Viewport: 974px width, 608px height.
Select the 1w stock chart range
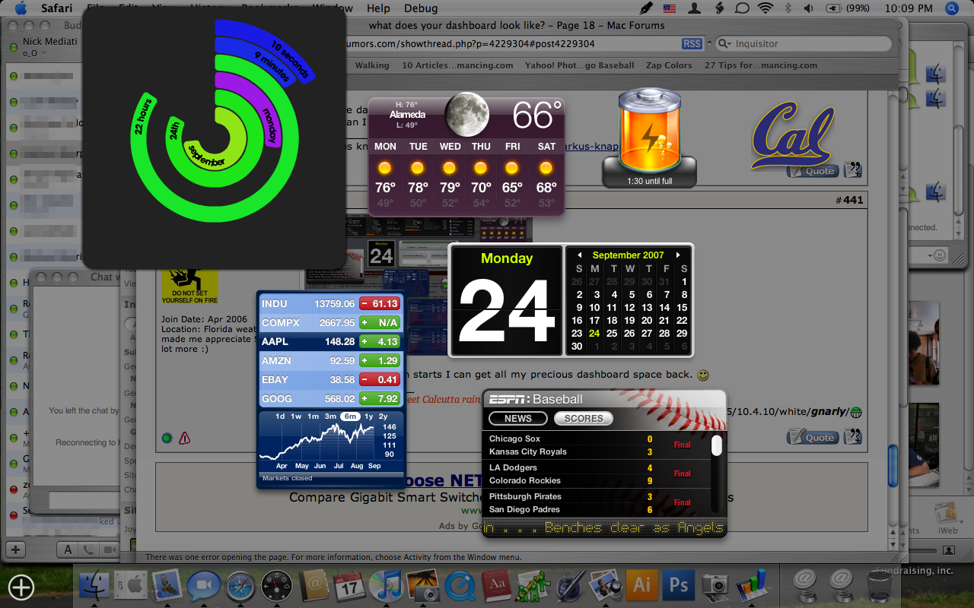click(296, 416)
